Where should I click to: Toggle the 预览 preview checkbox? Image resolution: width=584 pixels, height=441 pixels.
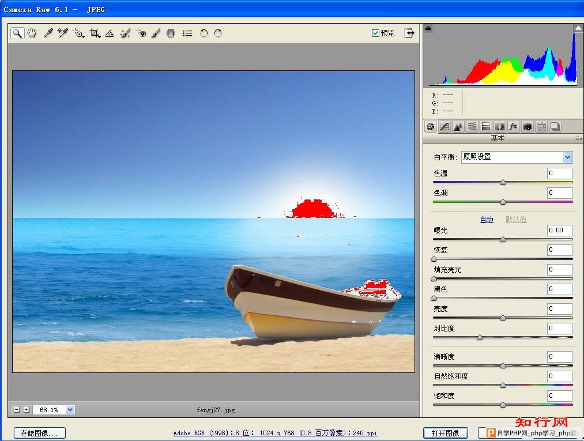coord(375,33)
